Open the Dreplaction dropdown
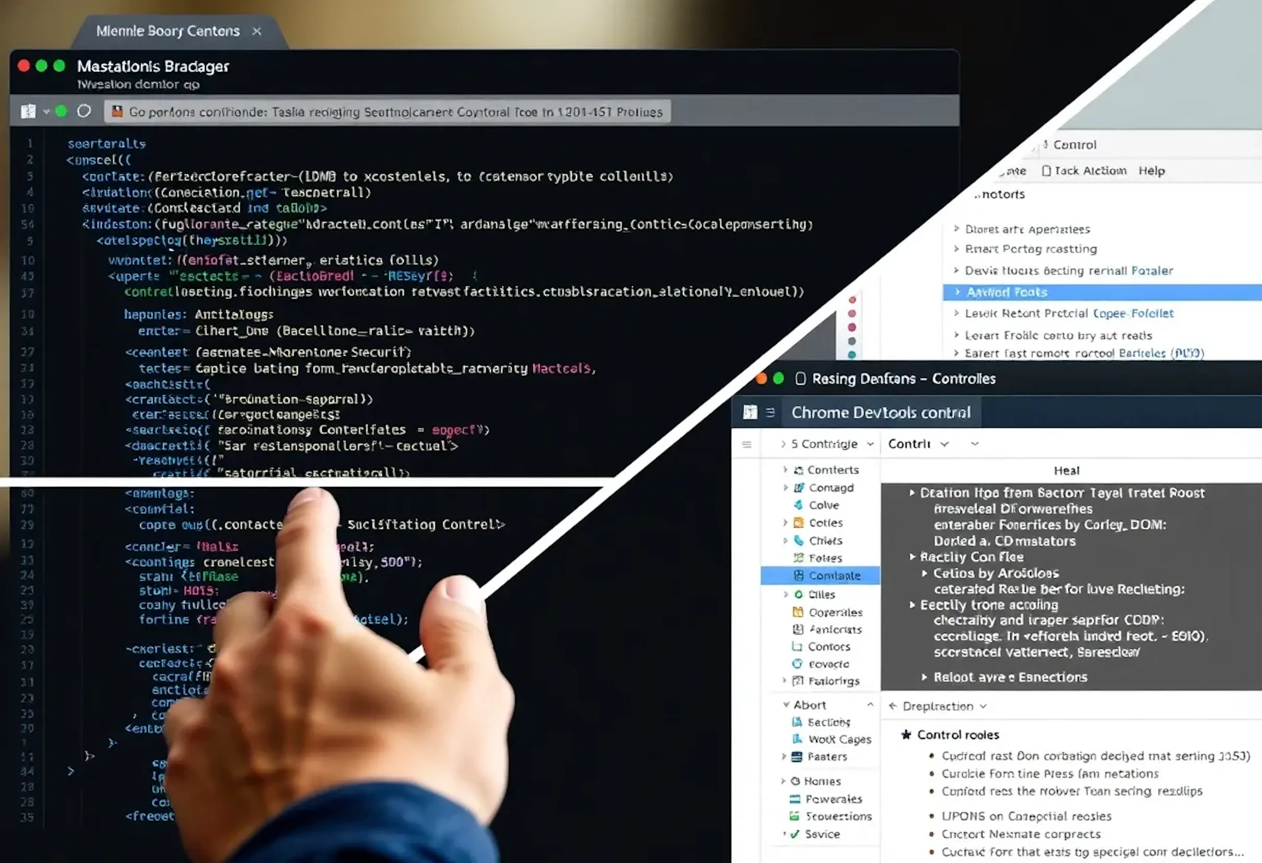The width and height of the screenshot is (1262, 863). pos(984,706)
